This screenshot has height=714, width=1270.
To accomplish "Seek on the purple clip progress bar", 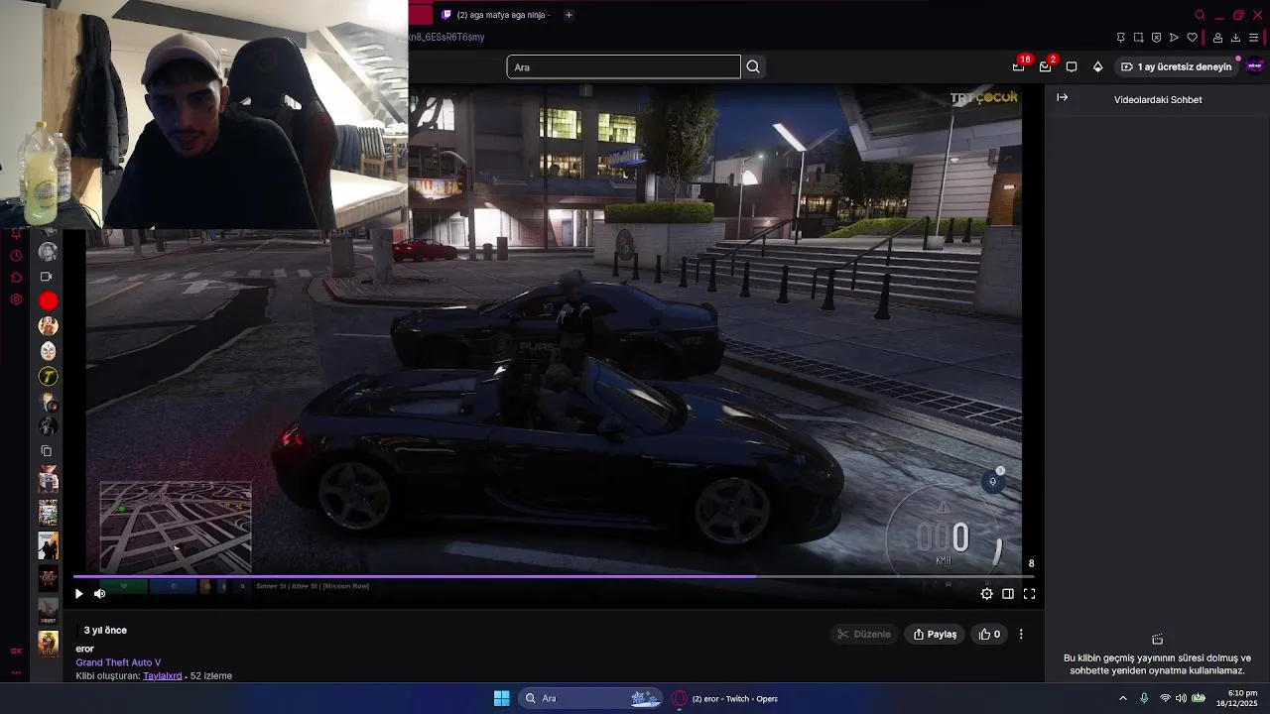I will 554,576.
